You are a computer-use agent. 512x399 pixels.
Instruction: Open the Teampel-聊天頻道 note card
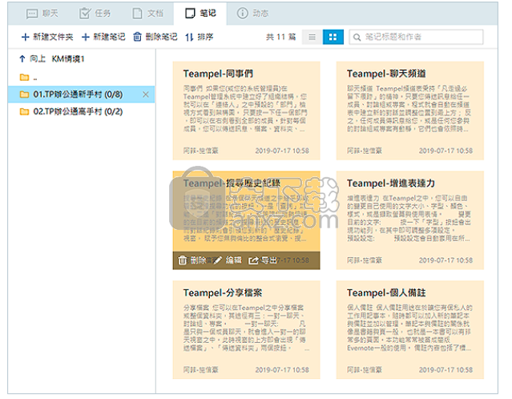[x=409, y=111]
